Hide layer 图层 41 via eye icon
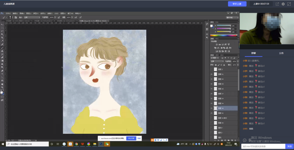This screenshot has width=294, height=150. click(212, 74)
